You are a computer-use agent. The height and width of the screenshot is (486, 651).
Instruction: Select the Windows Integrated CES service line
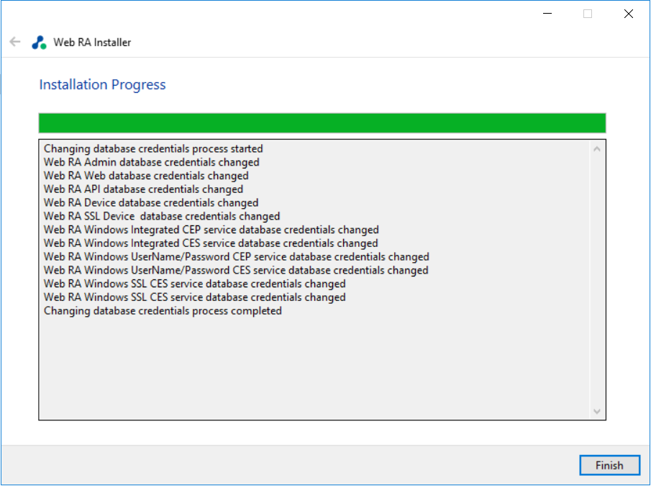211,243
